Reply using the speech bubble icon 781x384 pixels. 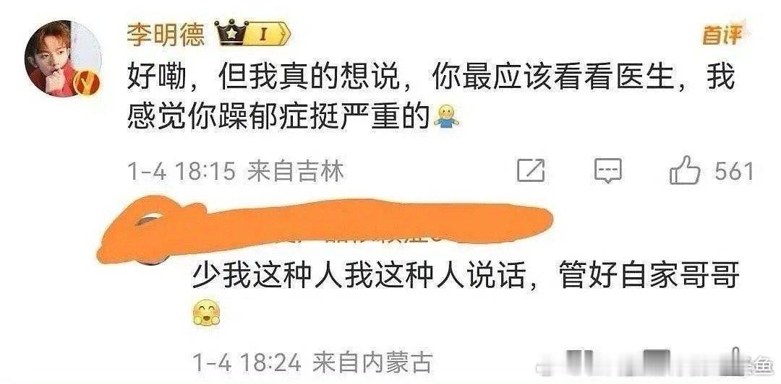pos(608,171)
